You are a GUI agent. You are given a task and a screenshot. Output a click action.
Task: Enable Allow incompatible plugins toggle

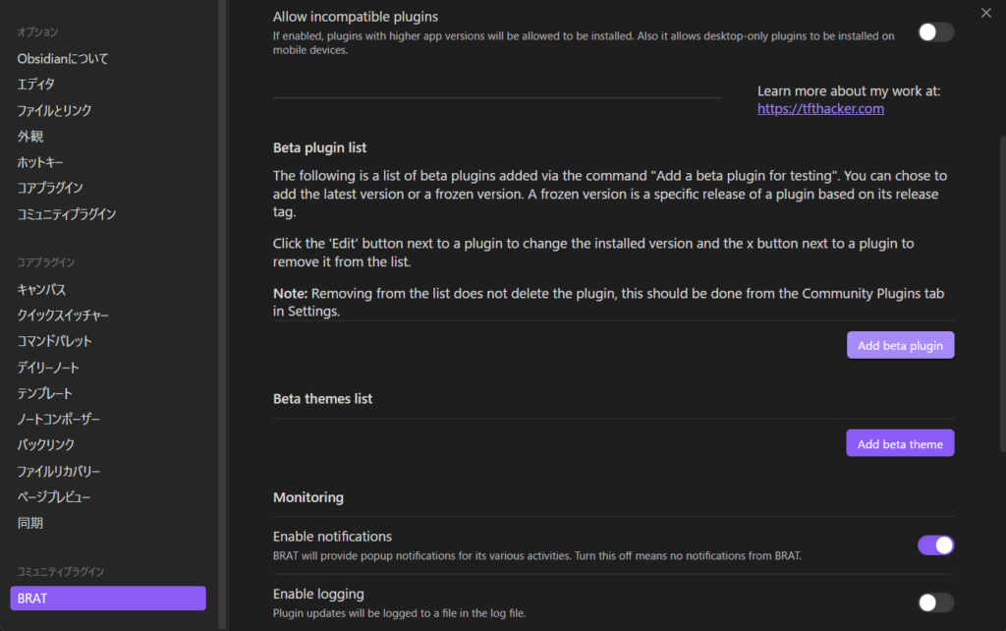935,32
